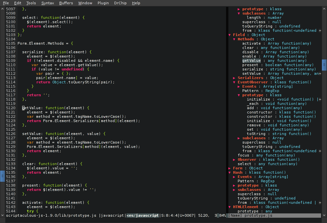327x223 pixels.
Task: Open the File menu
Action: pyautogui.click(x=6, y=3)
